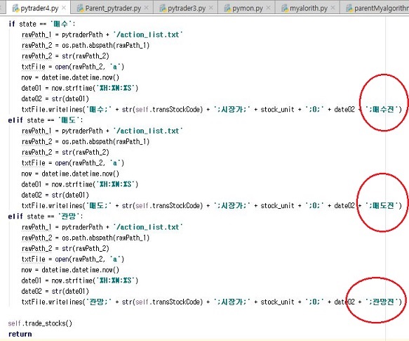Click the writelines call starting with '관망;'

(212, 302)
